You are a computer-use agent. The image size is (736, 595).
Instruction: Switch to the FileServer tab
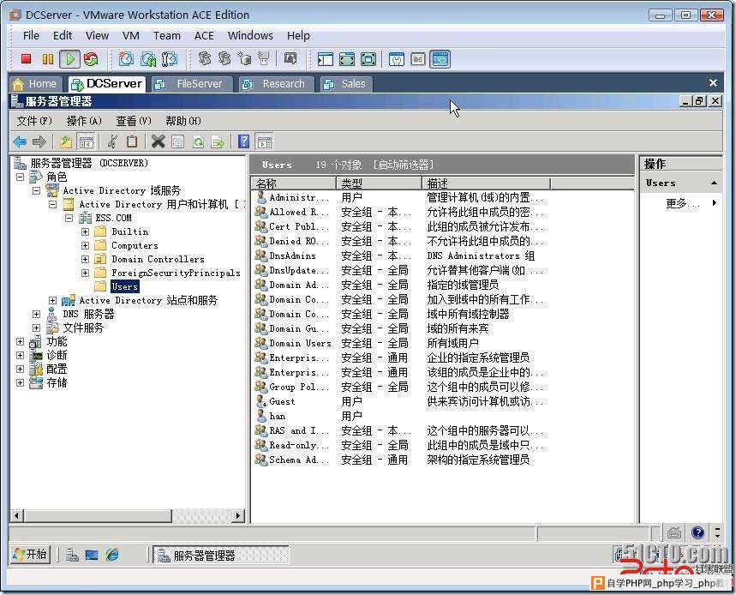(x=192, y=83)
